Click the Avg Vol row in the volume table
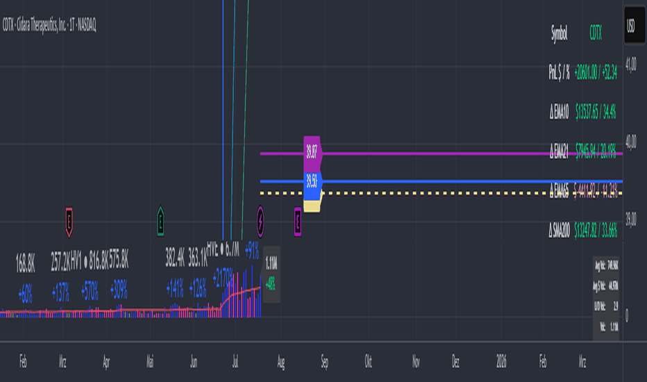Screen dimensions: 647x382 [606, 265]
